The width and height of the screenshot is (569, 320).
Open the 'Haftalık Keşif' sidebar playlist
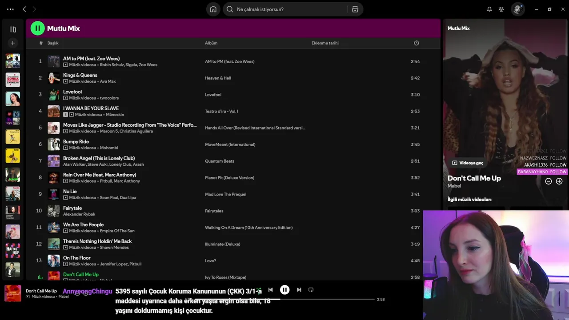pyautogui.click(x=12, y=251)
